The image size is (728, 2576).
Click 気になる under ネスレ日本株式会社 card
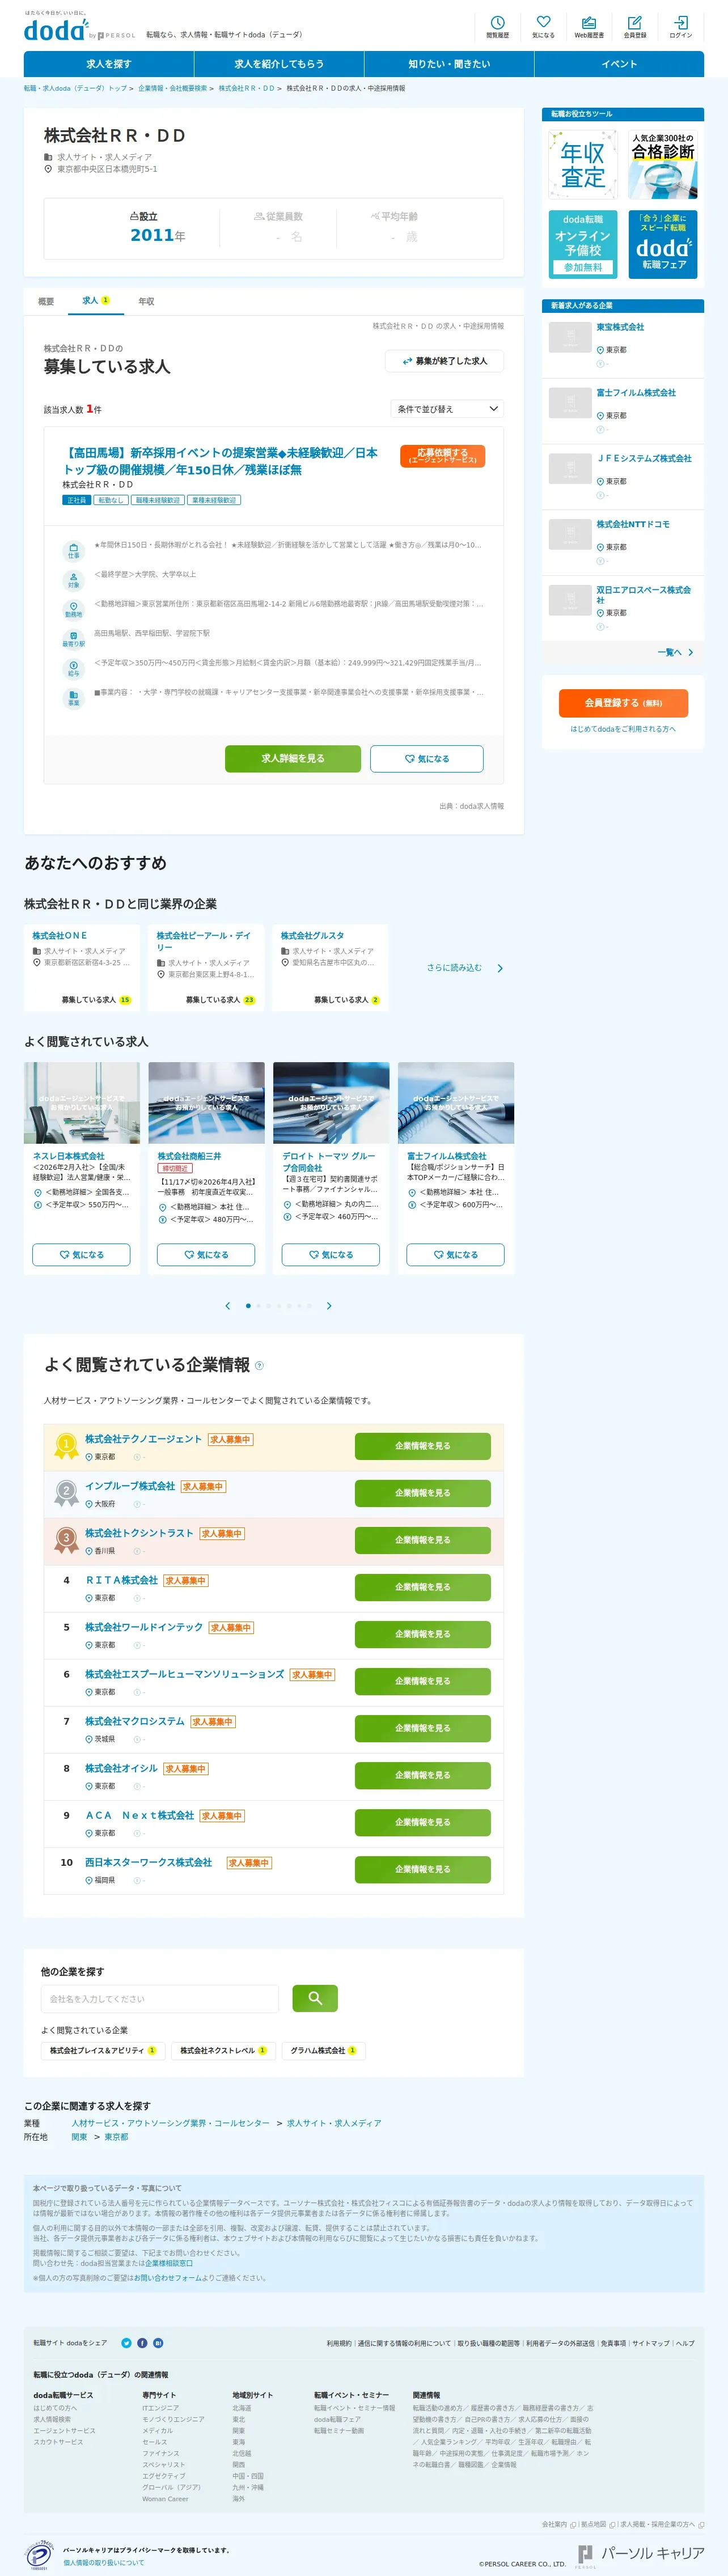click(82, 1255)
